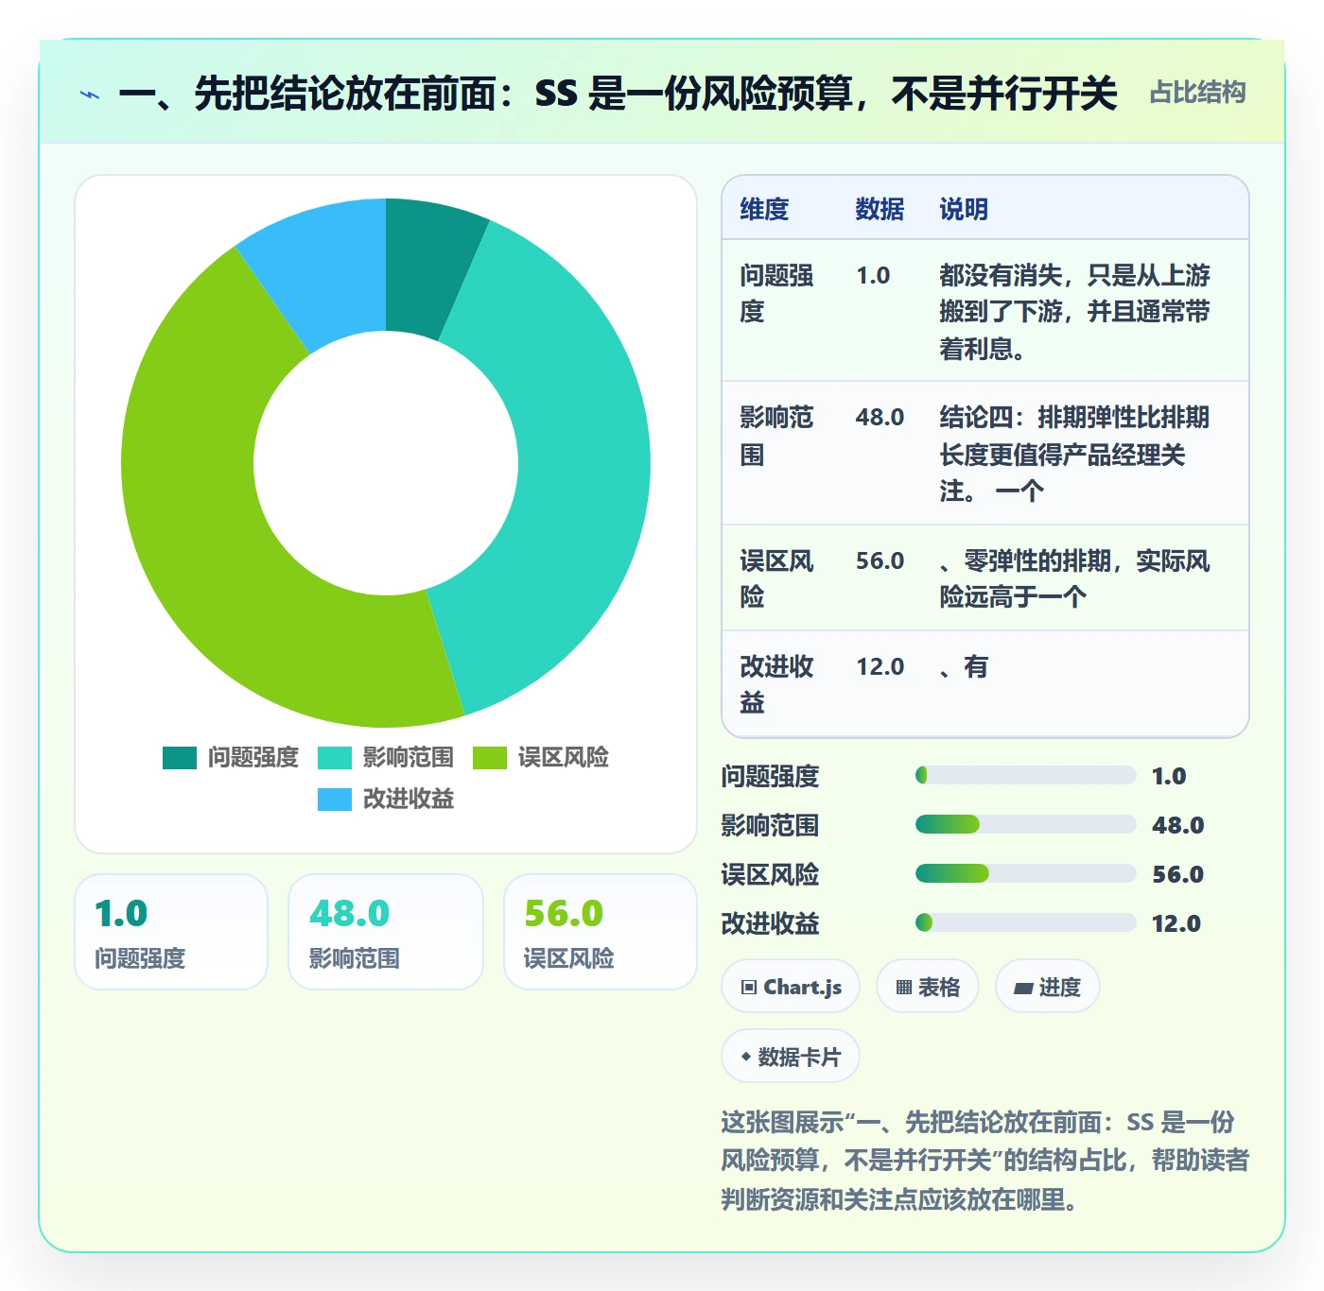The image size is (1324, 1291).
Task: Toggle the 影响范围 legend item
Action: point(386,757)
